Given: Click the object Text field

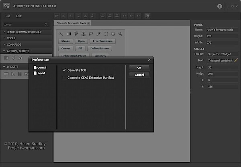Looking at the screenshot, I should pos(220,61).
